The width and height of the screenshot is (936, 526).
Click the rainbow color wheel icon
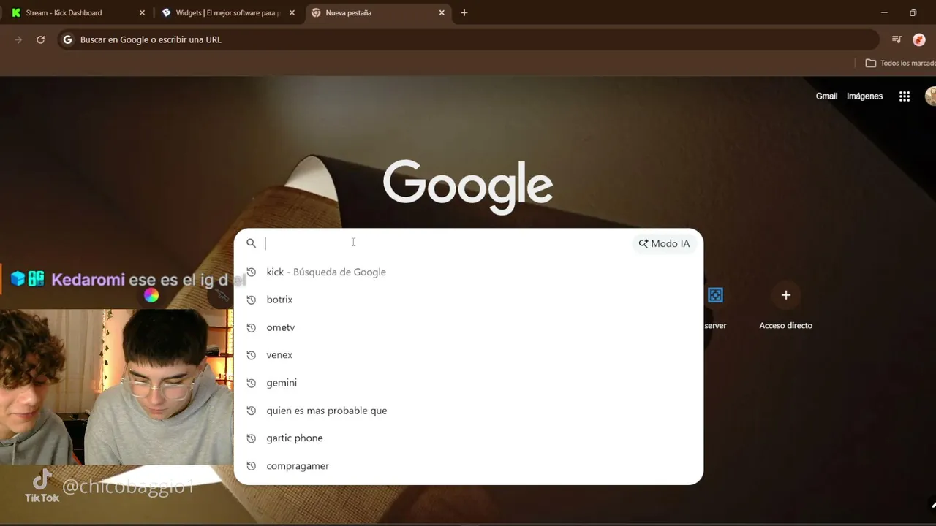click(151, 295)
